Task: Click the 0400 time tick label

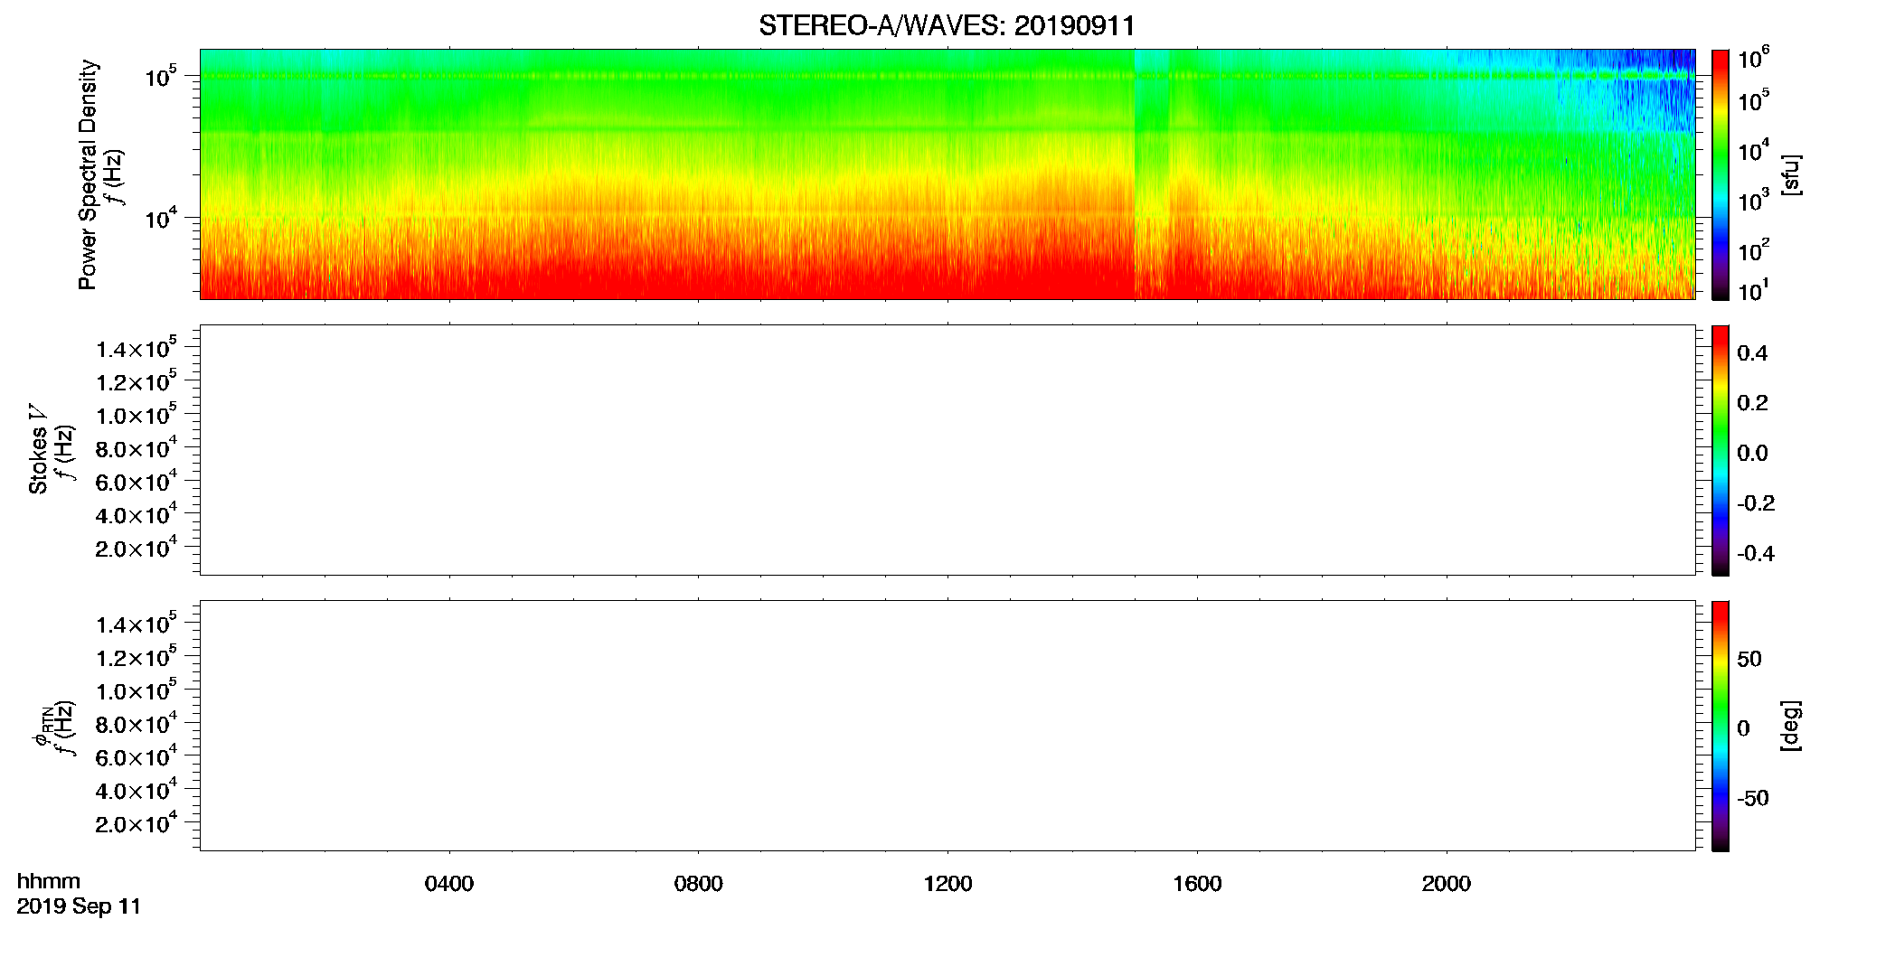Action: (x=449, y=884)
